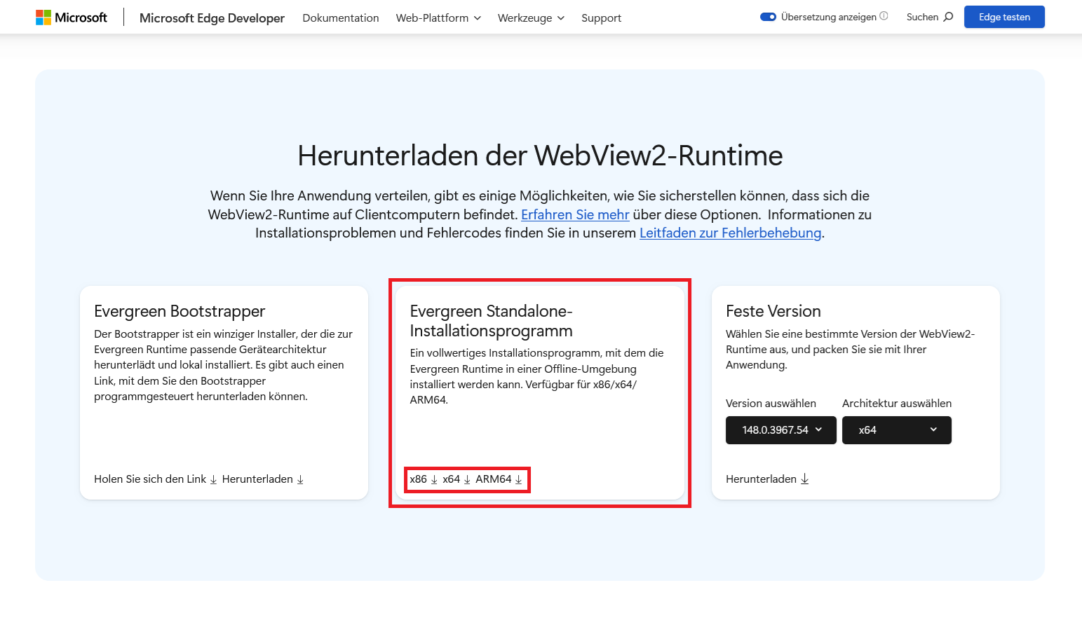
Task: Click the Version auswählen label
Action: tap(771, 404)
